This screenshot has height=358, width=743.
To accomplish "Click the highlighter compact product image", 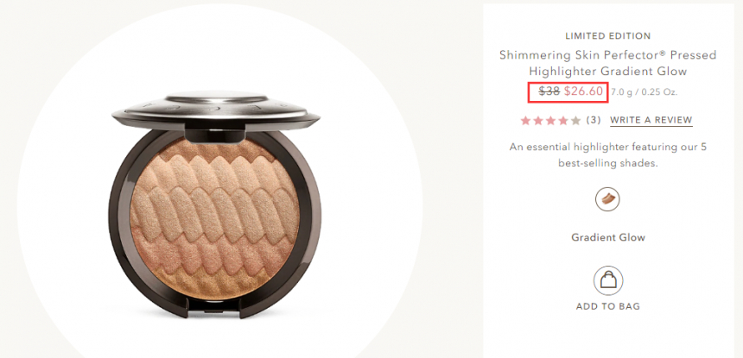I will point(216,204).
